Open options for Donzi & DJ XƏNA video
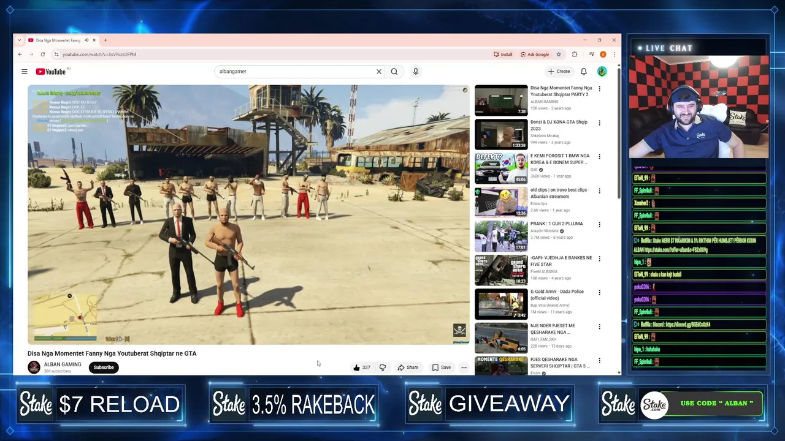The image size is (785, 441). point(599,123)
